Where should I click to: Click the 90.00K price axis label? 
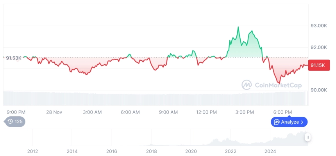[319, 90]
